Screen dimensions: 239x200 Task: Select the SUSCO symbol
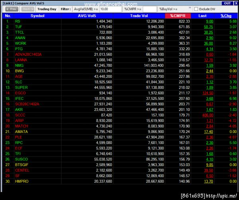(22, 159)
